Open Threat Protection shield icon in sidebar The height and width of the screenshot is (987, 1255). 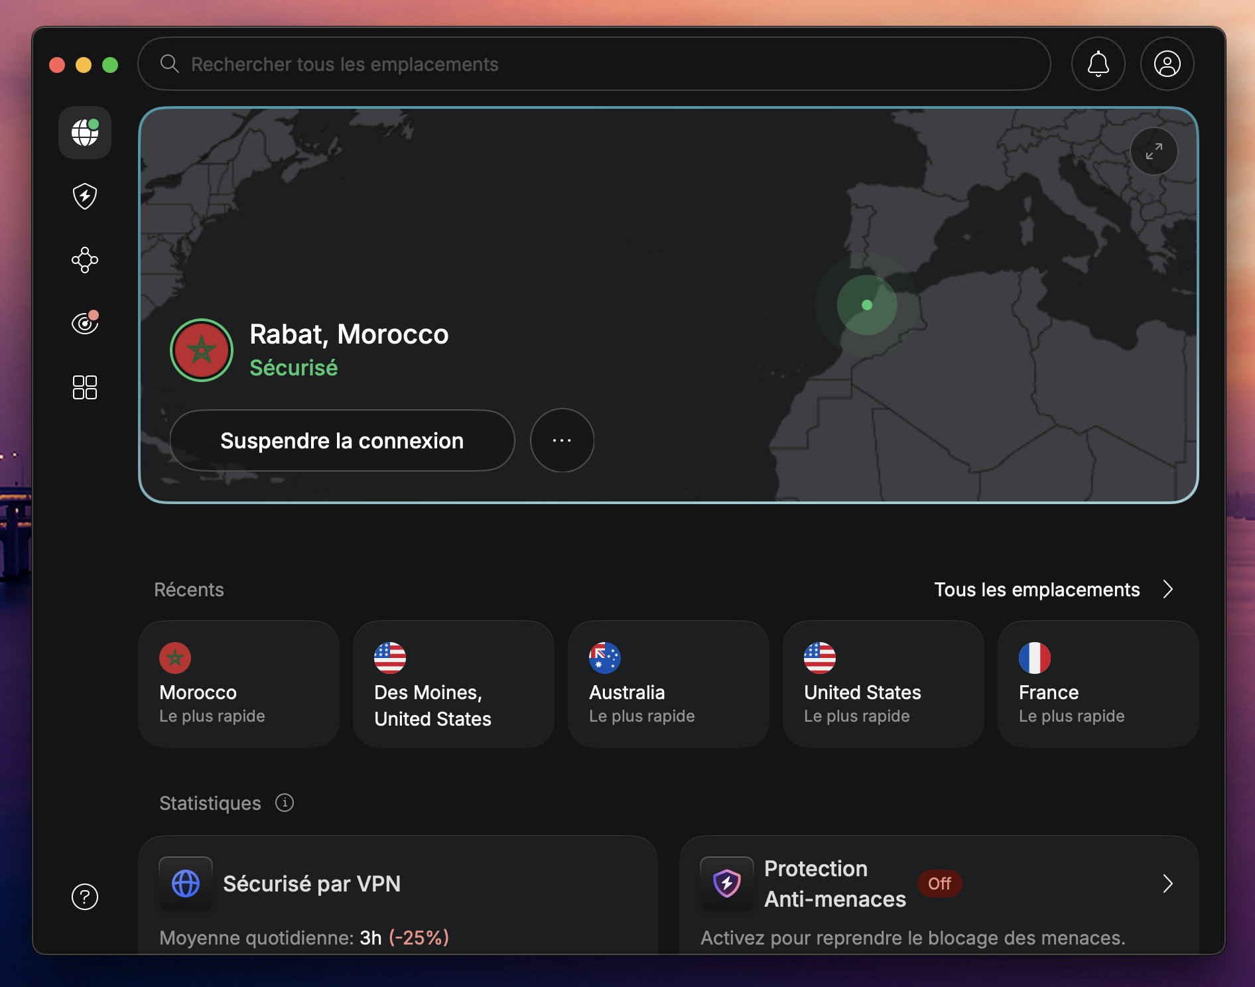click(85, 196)
